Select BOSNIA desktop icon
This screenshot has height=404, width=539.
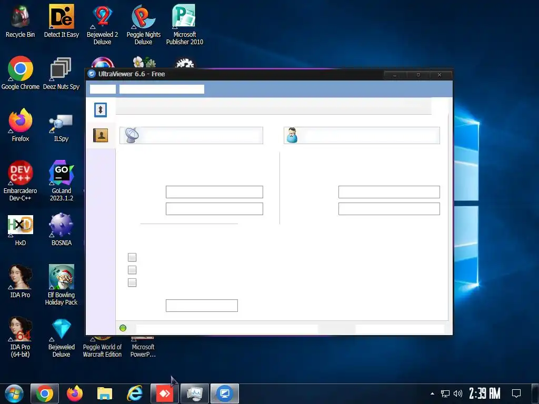[62, 230]
